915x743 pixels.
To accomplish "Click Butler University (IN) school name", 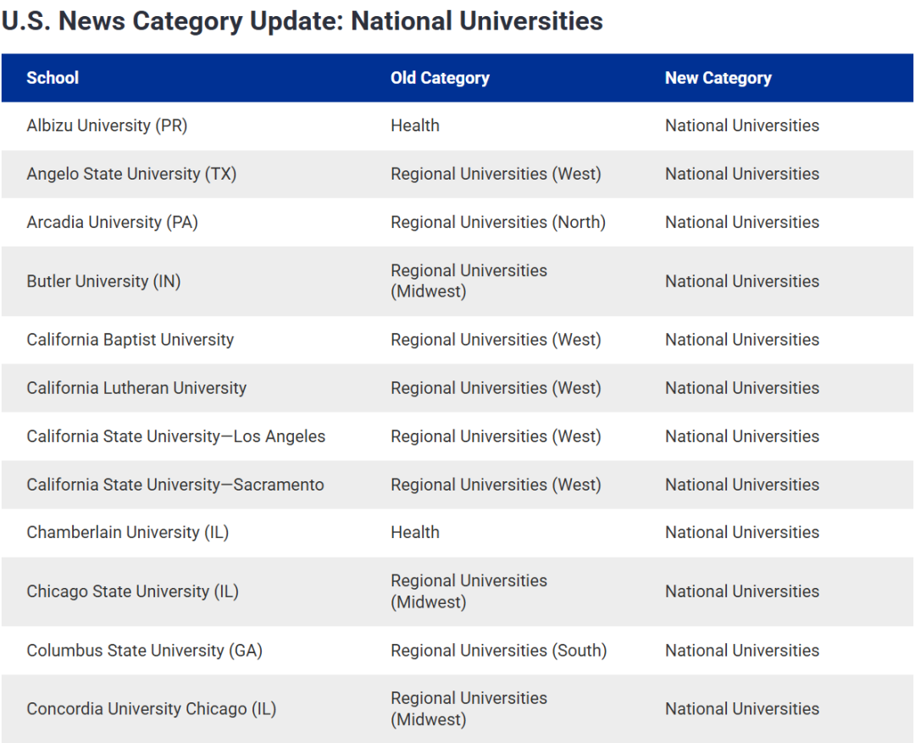I will click(104, 281).
